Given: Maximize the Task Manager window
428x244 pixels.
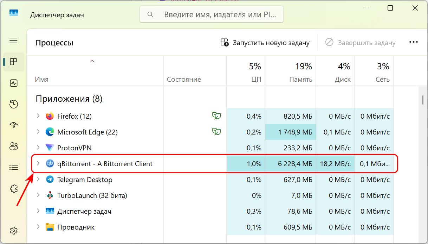Looking at the screenshot, I should click(390, 8).
